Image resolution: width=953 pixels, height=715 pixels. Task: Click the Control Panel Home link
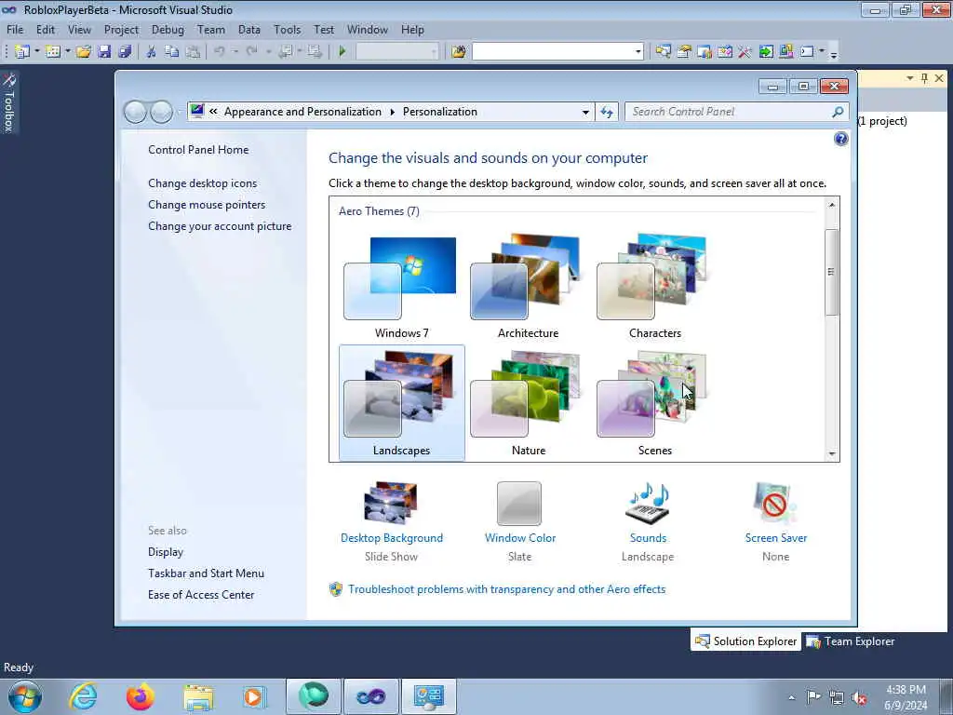pos(198,150)
